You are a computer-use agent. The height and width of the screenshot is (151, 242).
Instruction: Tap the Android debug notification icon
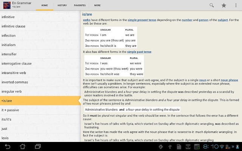pos(161,147)
